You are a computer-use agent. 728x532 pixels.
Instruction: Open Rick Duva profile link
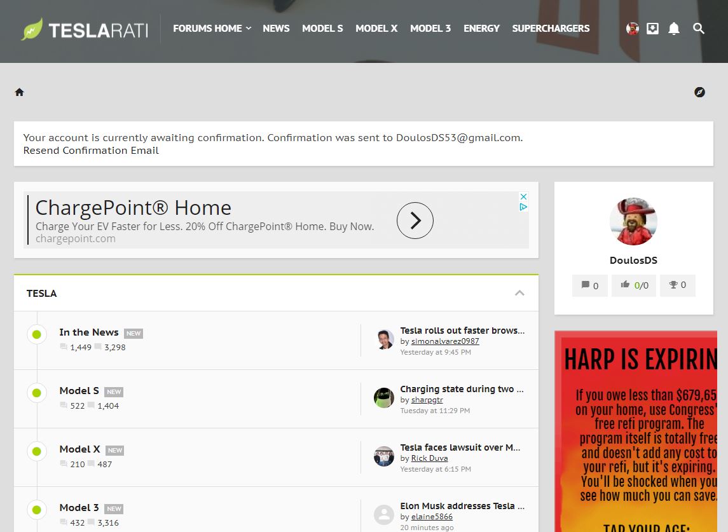(x=429, y=458)
